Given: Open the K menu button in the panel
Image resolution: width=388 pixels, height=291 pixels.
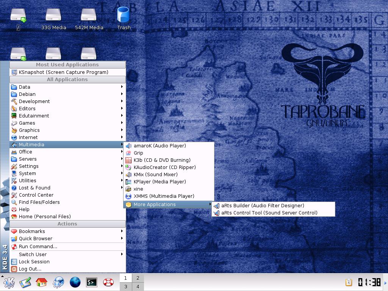Looking at the screenshot, I should [9, 282].
